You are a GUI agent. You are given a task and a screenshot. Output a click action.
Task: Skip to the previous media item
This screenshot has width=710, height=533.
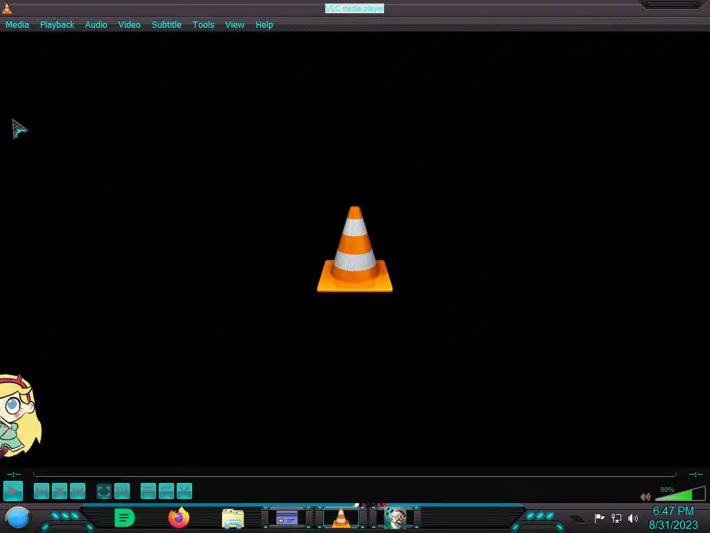41,491
